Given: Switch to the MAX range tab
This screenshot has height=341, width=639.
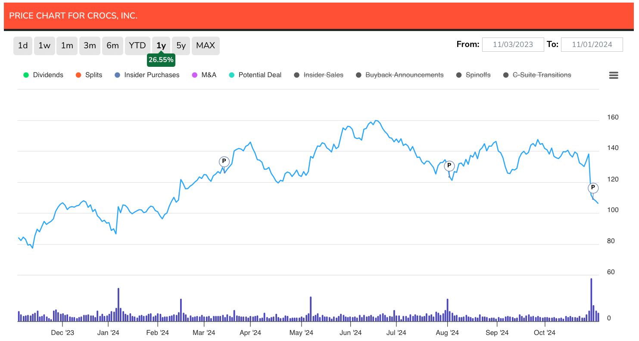Looking at the screenshot, I should coord(206,45).
